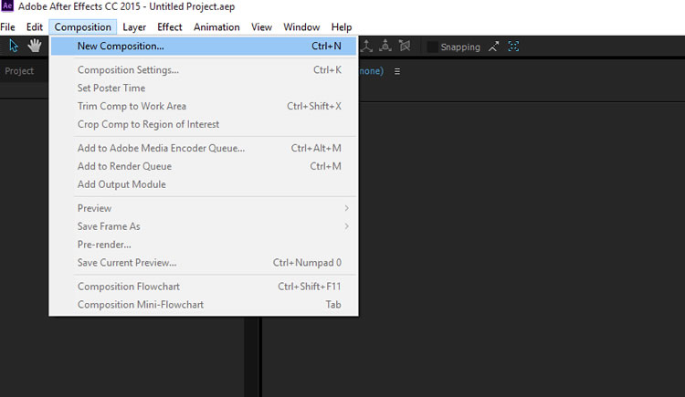Screen dimensions: 685x397
Task: Select the Hand tool
Action: (x=35, y=46)
